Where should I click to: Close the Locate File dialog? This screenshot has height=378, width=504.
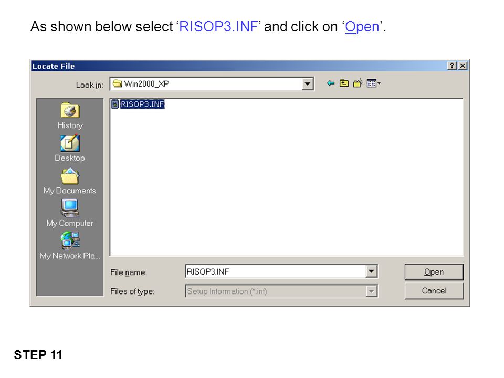[463, 66]
